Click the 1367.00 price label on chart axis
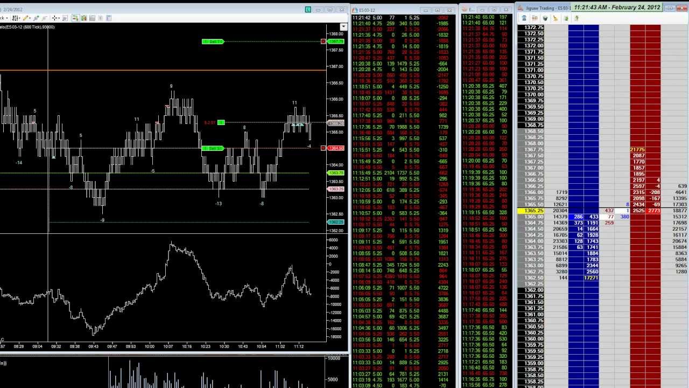The width and height of the screenshot is (689, 388). coord(336,66)
